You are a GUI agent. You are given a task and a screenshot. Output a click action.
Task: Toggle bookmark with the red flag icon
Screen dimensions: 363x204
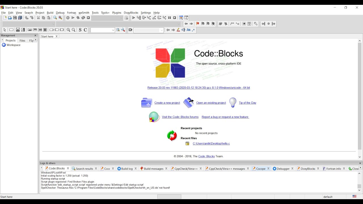198,24
